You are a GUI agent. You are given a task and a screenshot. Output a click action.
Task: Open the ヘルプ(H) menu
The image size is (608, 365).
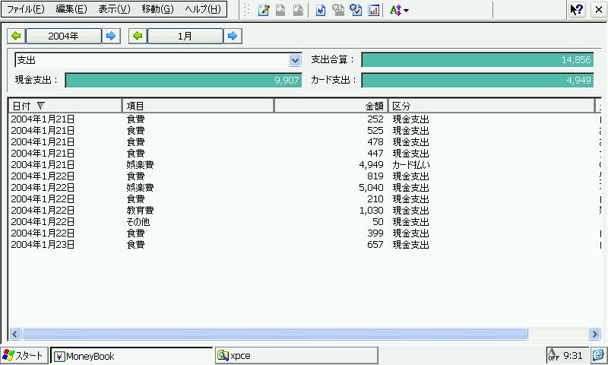(203, 9)
